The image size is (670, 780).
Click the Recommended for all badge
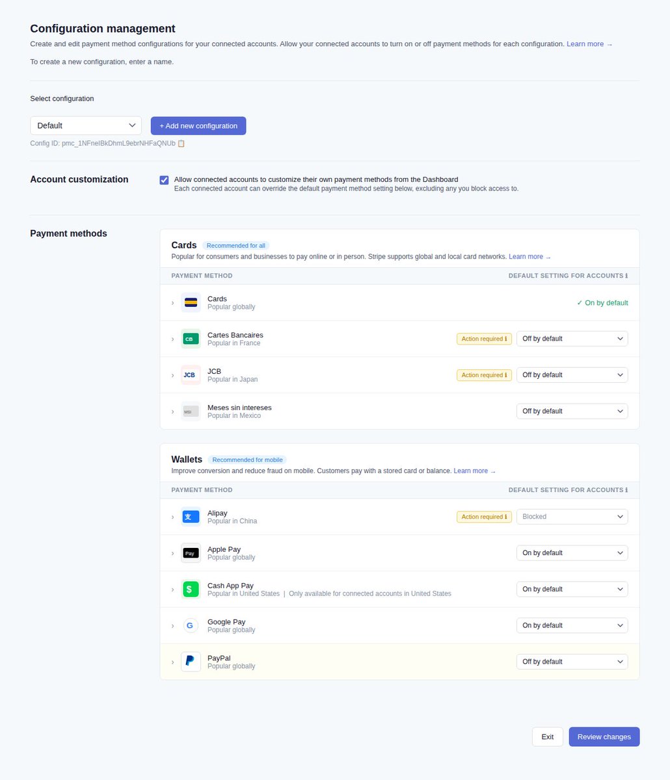(x=236, y=246)
